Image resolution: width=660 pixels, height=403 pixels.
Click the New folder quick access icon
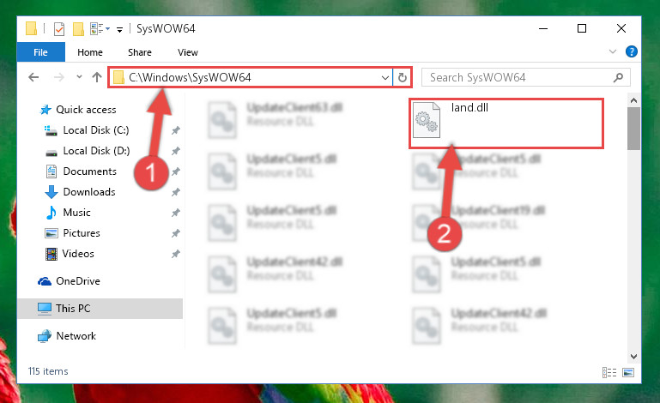(78, 28)
